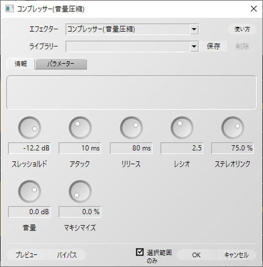Click the バイパス bypass button
Screen dimensions: 263x267
click(x=67, y=255)
